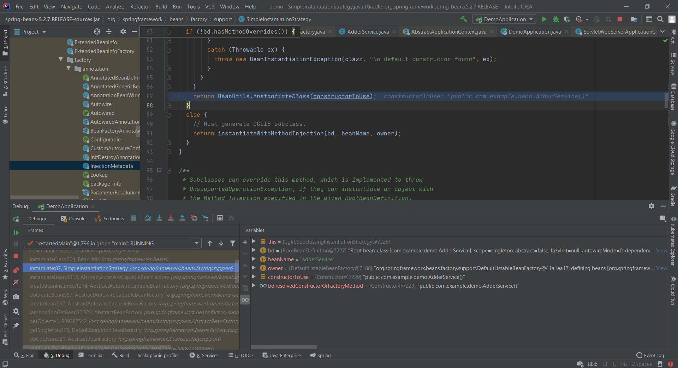Click Step Over in debugger toolbar

click(x=148, y=218)
